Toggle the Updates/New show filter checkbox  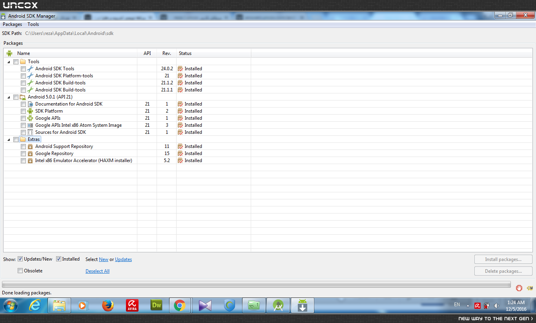point(20,259)
